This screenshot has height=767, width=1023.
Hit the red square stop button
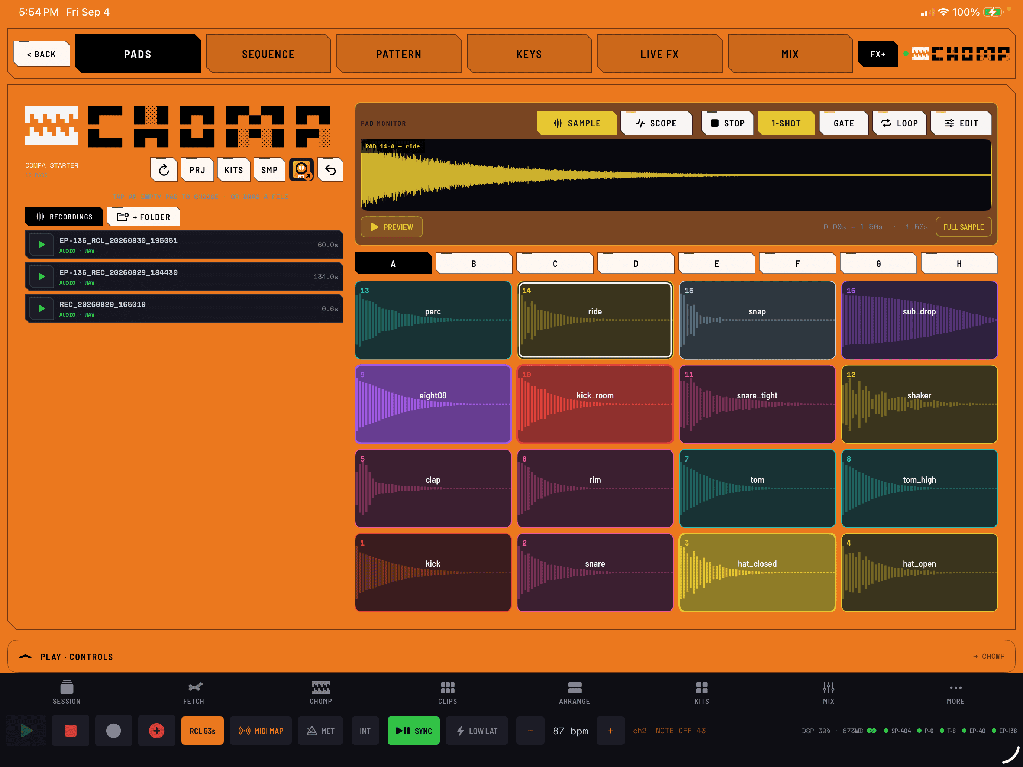70,731
